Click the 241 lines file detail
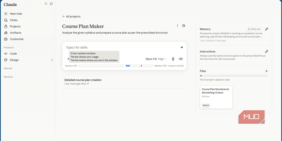Viewport: 282px width, 141px height. point(206,97)
